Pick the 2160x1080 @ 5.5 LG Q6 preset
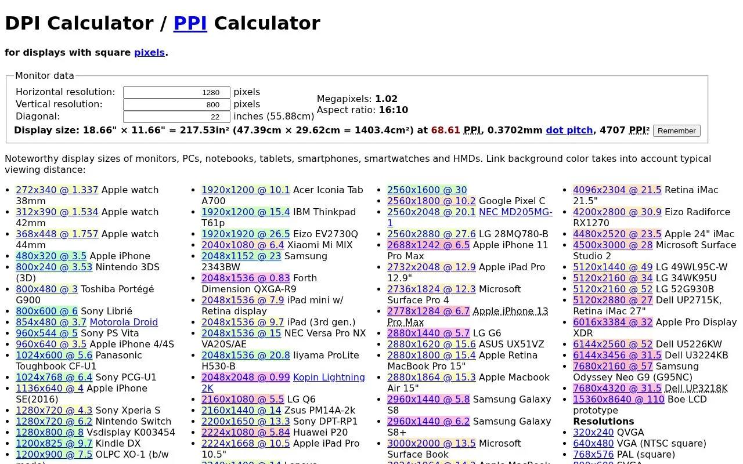The width and height of the screenshot is (743, 464). pos(243,399)
